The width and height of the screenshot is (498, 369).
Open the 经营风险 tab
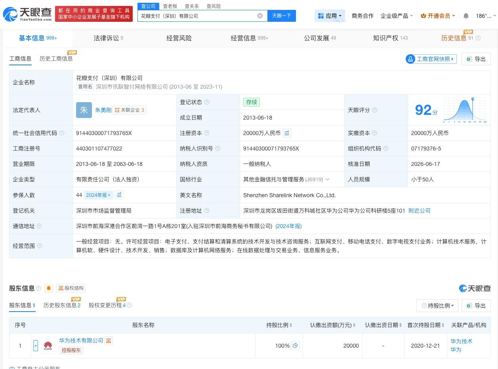(179, 38)
